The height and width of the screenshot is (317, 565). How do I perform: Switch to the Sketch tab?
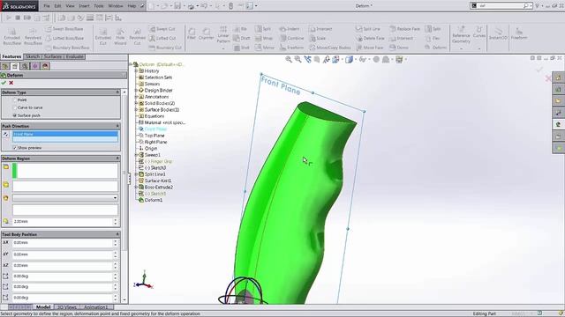tap(33, 56)
